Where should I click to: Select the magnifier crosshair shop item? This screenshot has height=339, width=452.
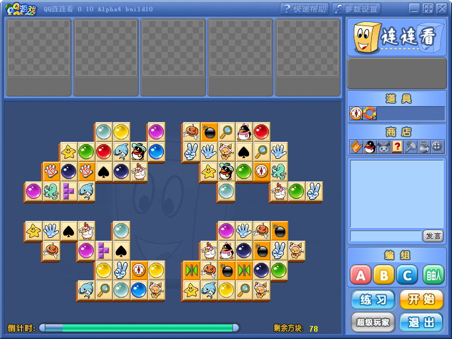pyautogui.click(x=437, y=147)
